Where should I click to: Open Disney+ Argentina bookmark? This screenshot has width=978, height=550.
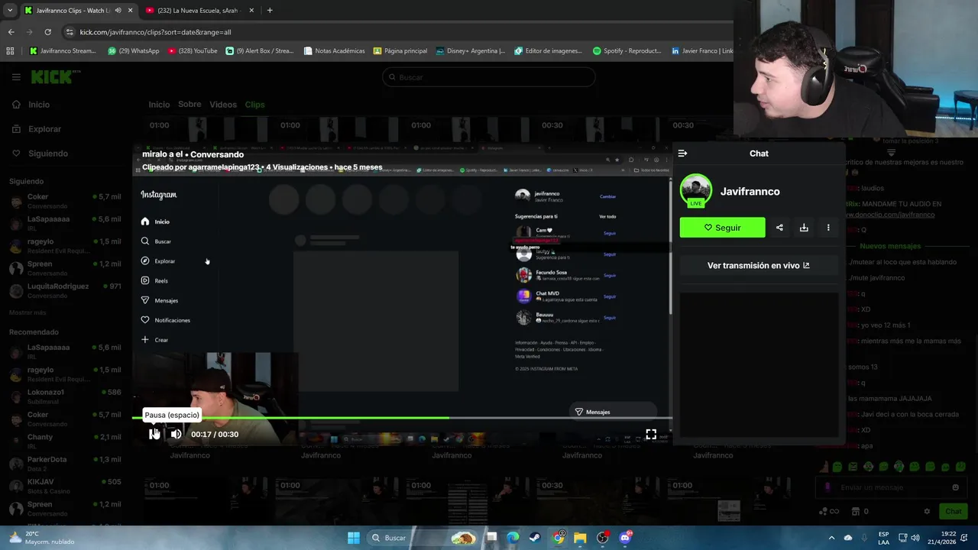pos(470,51)
